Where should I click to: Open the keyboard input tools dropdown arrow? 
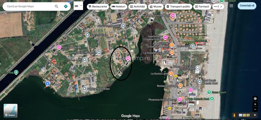coord(81,5)
